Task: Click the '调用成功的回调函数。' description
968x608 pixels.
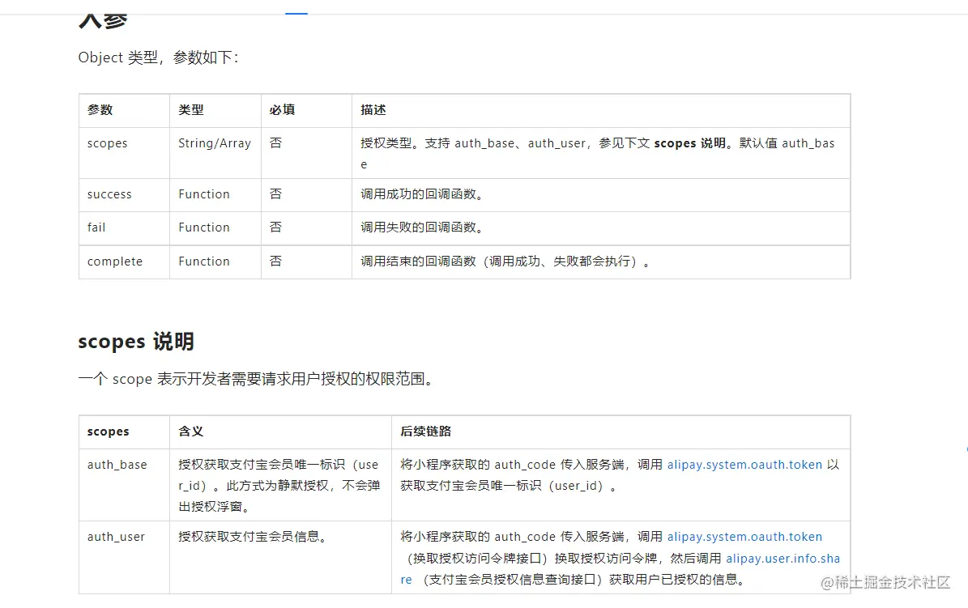Action: pyautogui.click(x=423, y=194)
